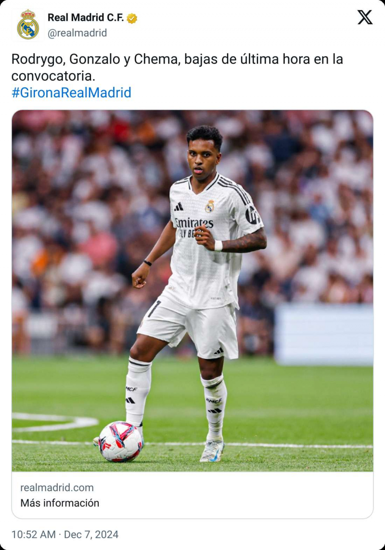This screenshot has width=385, height=550.
Task: Click the Dec 7, 2024 date
Action: coord(91,535)
